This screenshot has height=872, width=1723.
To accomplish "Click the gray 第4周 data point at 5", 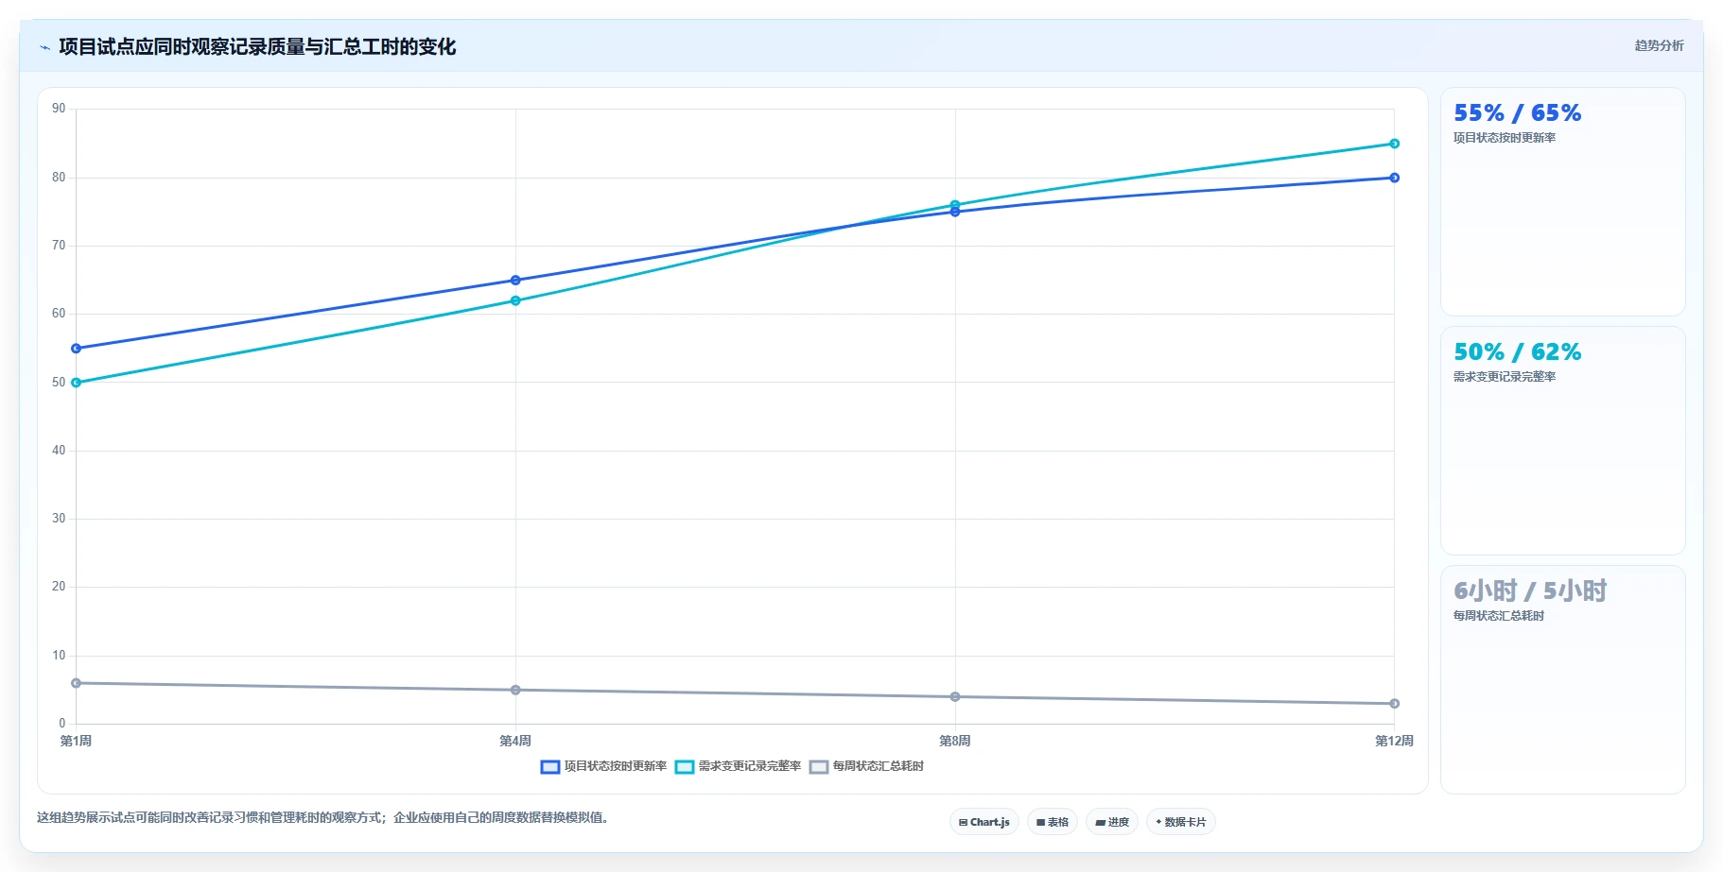I will (515, 690).
